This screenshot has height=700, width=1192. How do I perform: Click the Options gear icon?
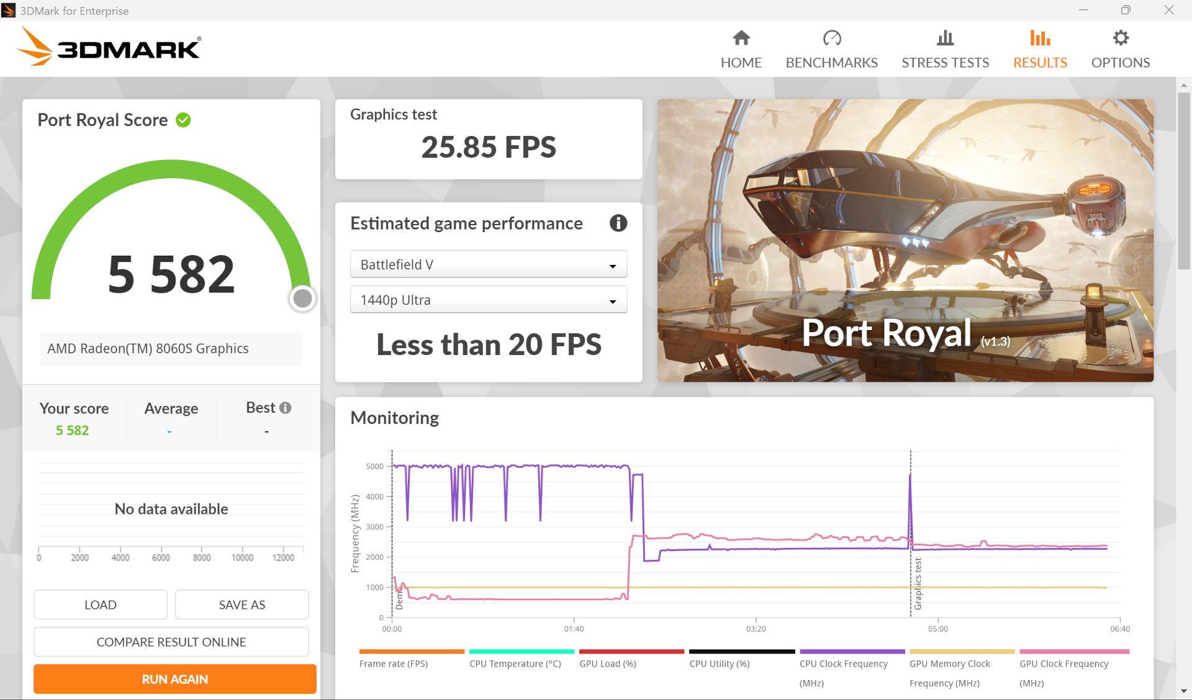tap(1120, 38)
